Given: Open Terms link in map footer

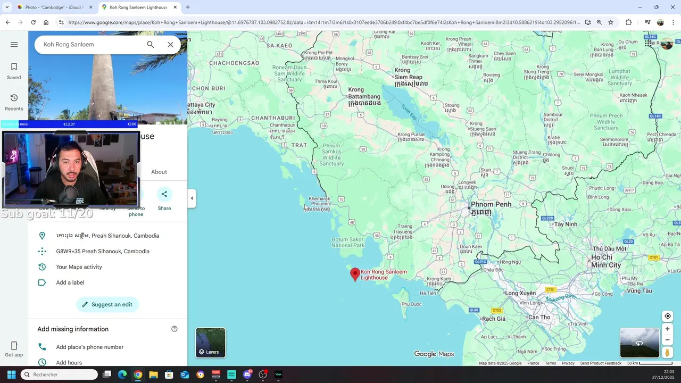Looking at the screenshot, I should click(x=550, y=363).
